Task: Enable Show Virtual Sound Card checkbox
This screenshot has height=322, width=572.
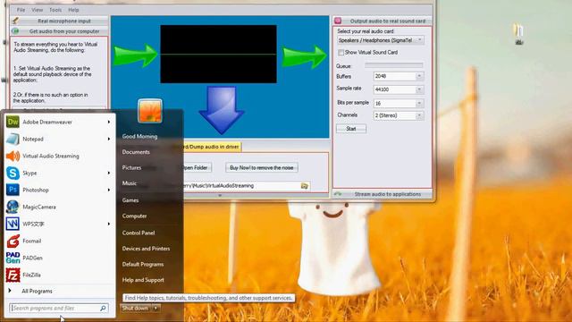Action: point(341,53)
